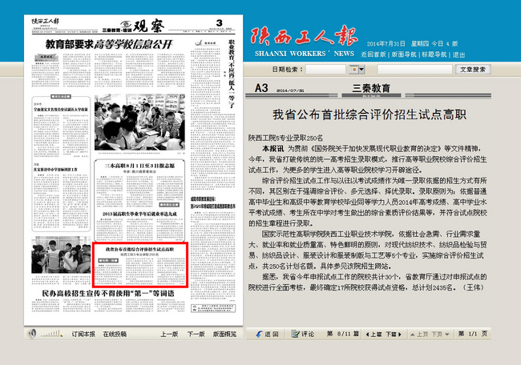Go to previous page with 上一版
Screen dimensions: 521x365
click(x=168, y=333)
